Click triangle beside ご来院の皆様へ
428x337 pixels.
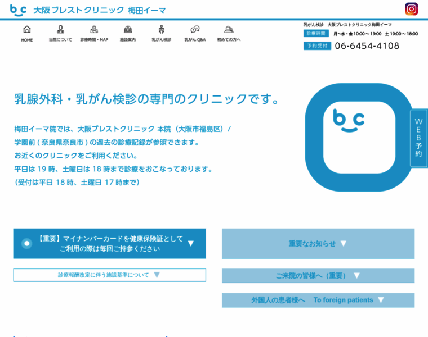click(356, 276)
